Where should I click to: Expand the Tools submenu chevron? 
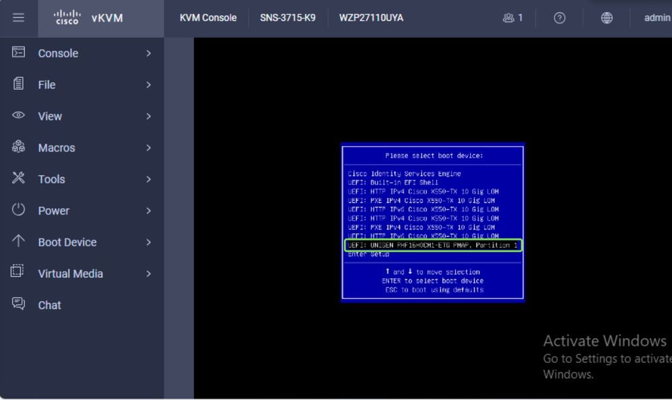click(148, 179)
